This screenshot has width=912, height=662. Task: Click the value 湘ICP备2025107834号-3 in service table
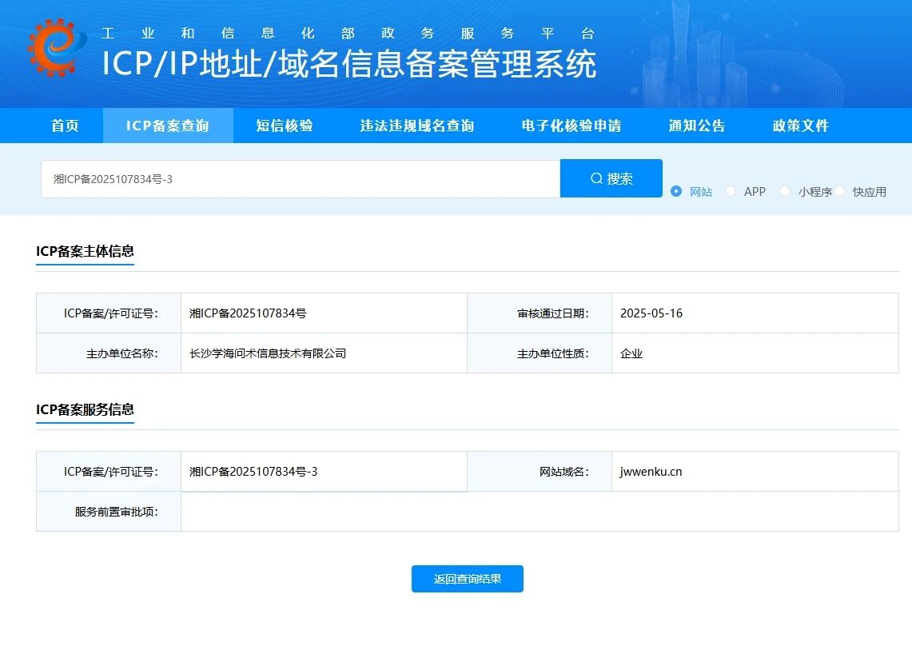[x=253, y=472]
